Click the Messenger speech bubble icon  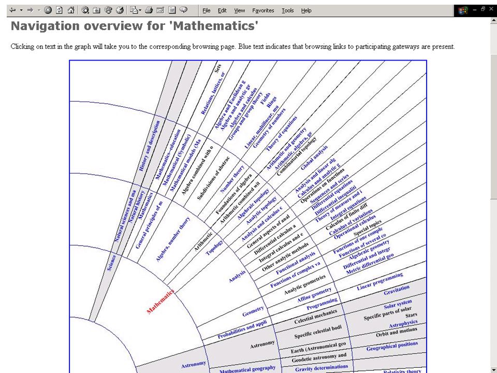click(183, 10)
